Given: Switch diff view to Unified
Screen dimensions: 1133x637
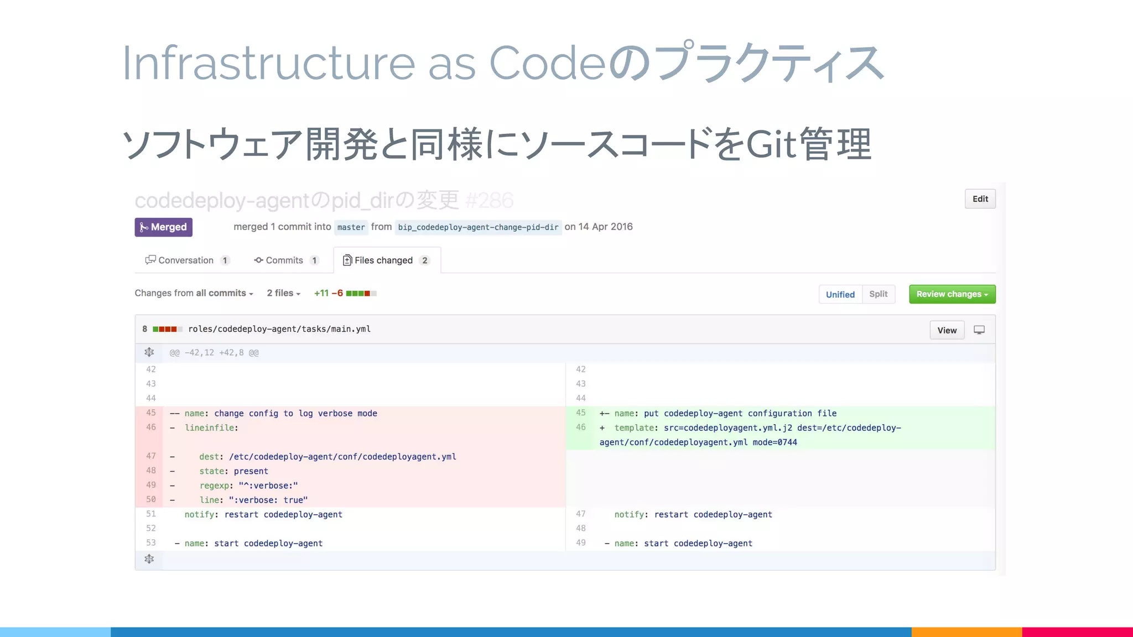Looking at the screenshot, I should 840,294.
